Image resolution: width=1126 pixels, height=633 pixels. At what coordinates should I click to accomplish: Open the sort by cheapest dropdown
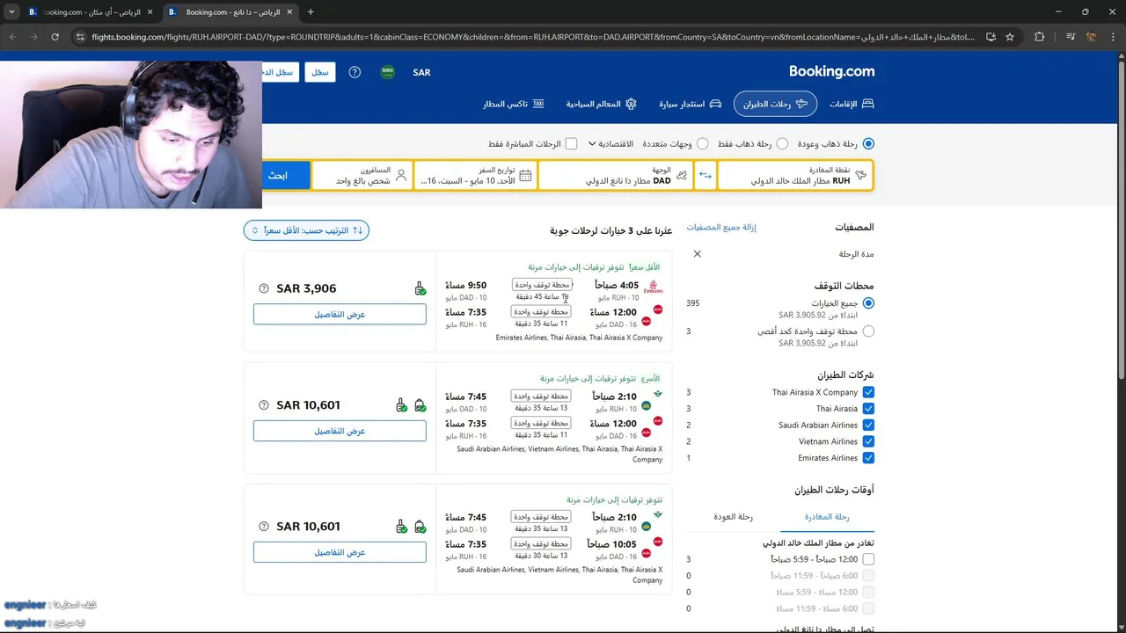306,230
